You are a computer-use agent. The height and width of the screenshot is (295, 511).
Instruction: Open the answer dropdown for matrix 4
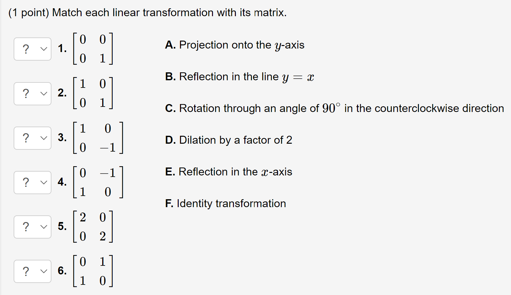click(32, 182)
